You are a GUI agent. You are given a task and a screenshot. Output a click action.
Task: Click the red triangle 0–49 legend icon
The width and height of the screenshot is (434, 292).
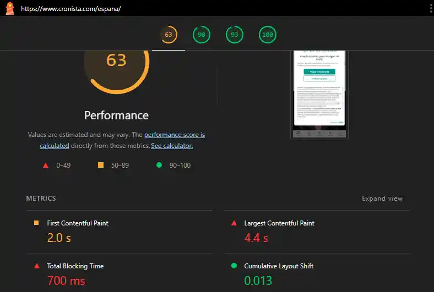point(46,165)
